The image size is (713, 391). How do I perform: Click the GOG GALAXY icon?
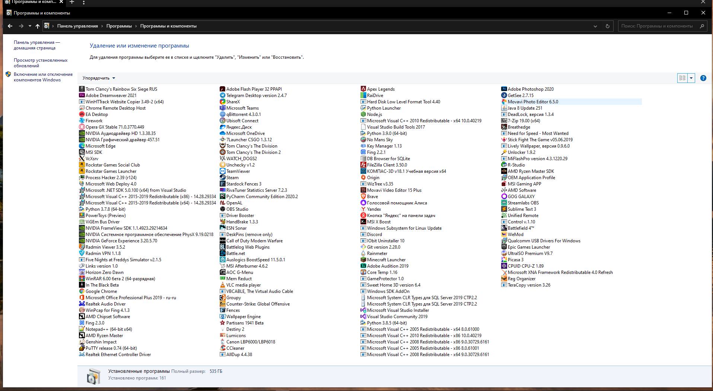pyautogui.click(x=504, y=197)
